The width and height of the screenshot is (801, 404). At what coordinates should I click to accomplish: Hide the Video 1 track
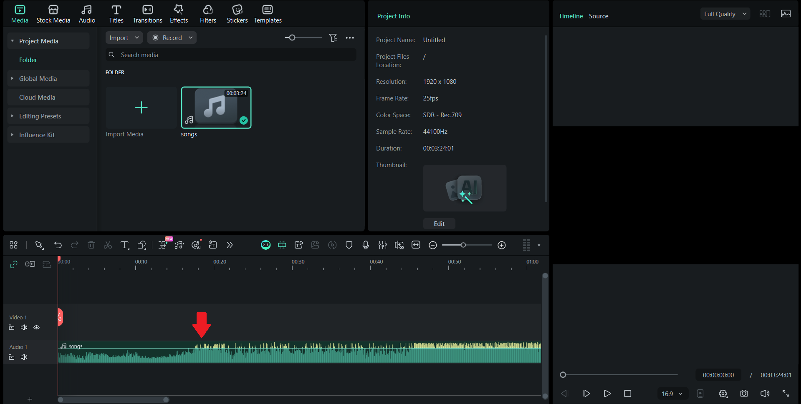(37, 327)
